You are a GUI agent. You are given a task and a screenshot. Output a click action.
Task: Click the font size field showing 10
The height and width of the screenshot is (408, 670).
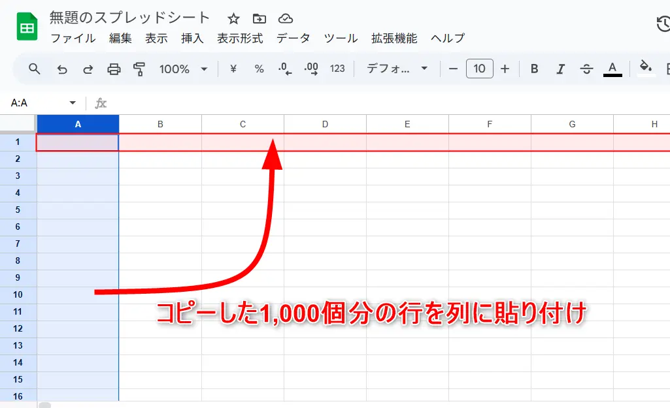[479, 69]
